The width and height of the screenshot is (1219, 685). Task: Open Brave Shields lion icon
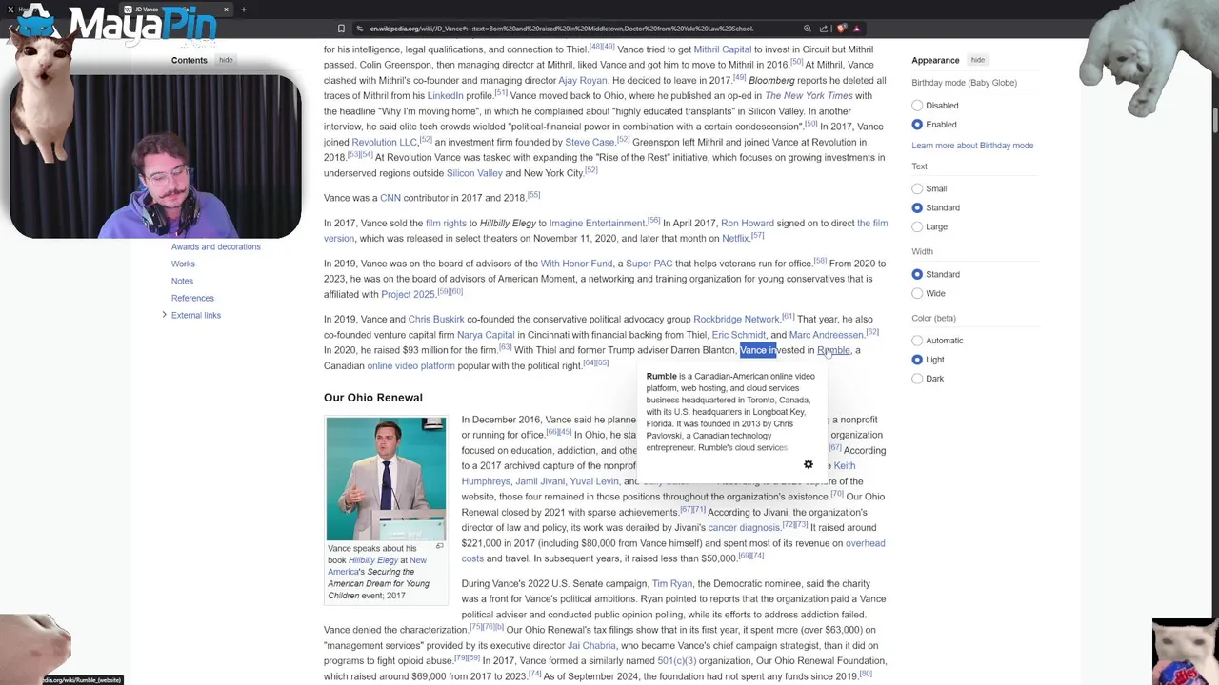(841, 29)
